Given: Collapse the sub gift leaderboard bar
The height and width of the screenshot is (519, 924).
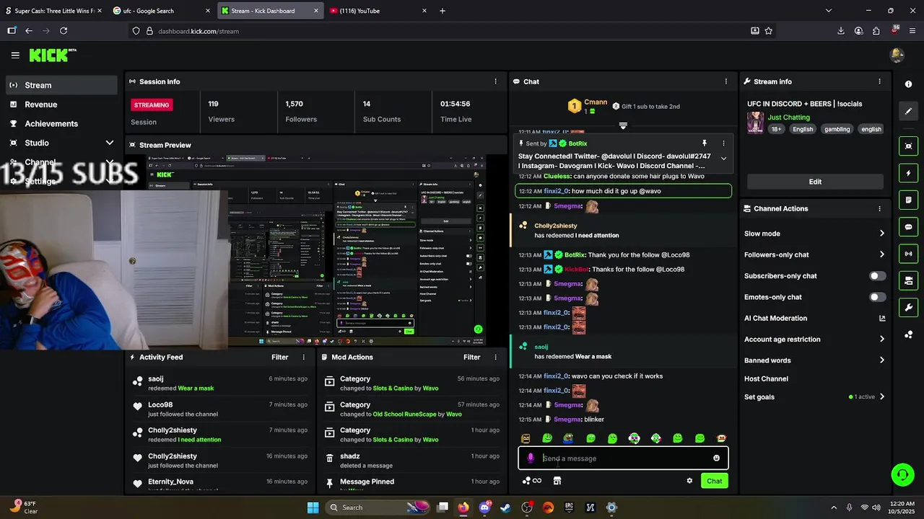Looking at the screenshot, I should (x=623, y=125).
